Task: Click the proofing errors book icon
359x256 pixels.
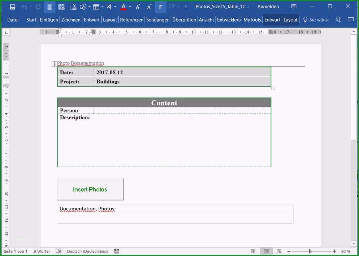Action: pyautogui.click(x=59, y=251)
